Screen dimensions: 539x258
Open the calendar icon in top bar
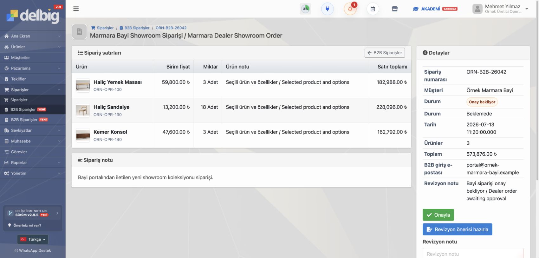[373, 9]
